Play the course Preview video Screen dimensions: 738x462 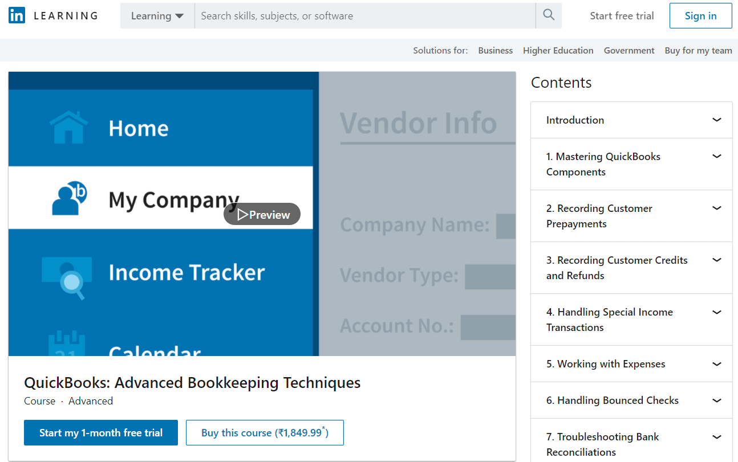pos(262,214)
